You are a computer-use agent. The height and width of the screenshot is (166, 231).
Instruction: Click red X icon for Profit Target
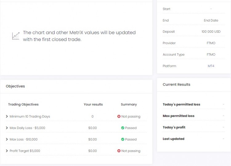119,151
